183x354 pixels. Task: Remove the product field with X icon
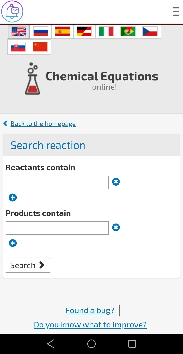[116, 227]
